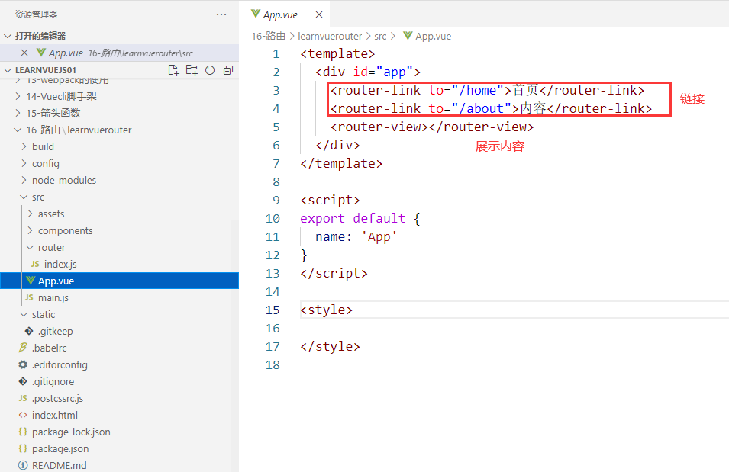Open the .postcssrc.js file
729x472 pixels.
pyautogui.click(x=120, y=398)
